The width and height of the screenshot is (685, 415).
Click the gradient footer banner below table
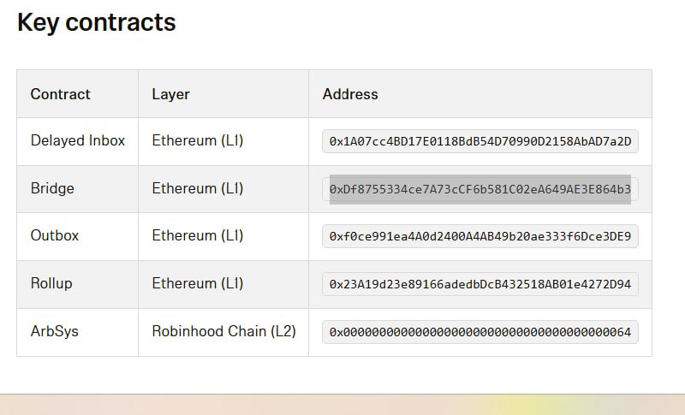tap(342, 405)
